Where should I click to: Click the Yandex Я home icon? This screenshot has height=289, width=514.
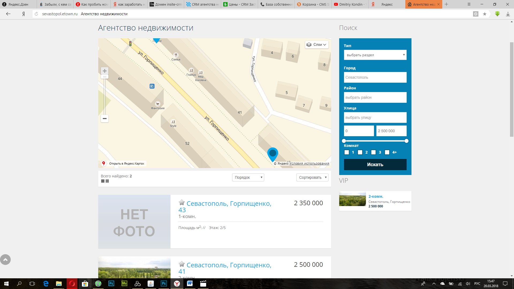[24, 14]
